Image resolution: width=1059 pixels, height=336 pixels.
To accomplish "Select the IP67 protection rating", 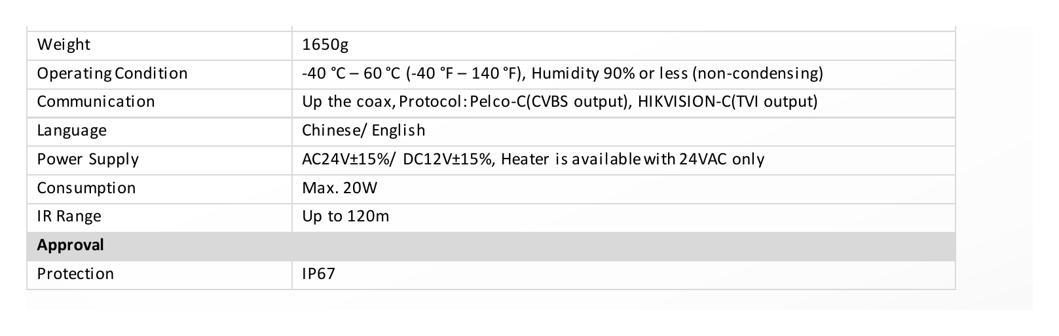I will 318,274.
